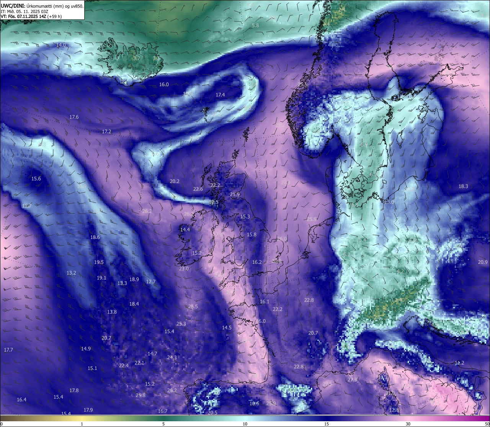Click the 25.3 value
Screen dimensions: 490x427
181,324
